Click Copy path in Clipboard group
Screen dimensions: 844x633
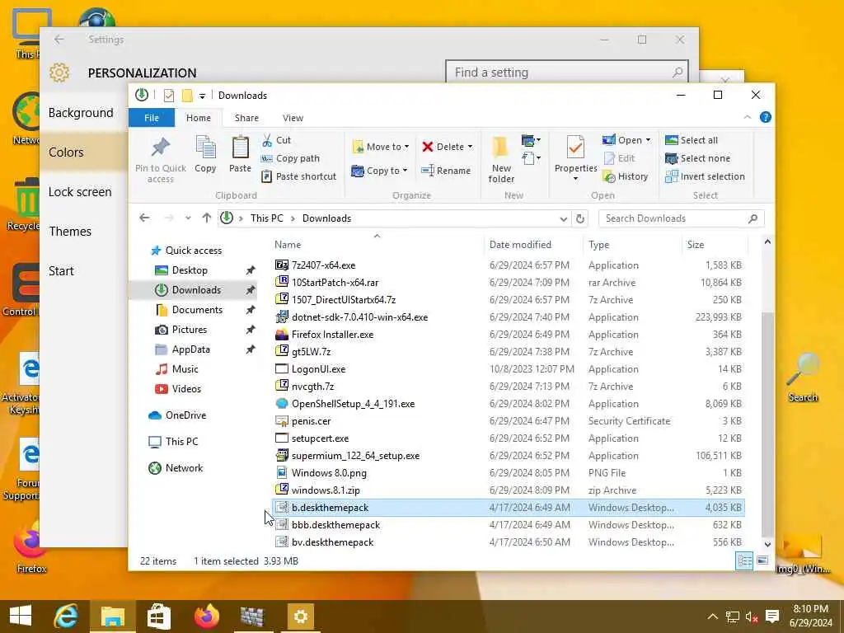point(291,158)
